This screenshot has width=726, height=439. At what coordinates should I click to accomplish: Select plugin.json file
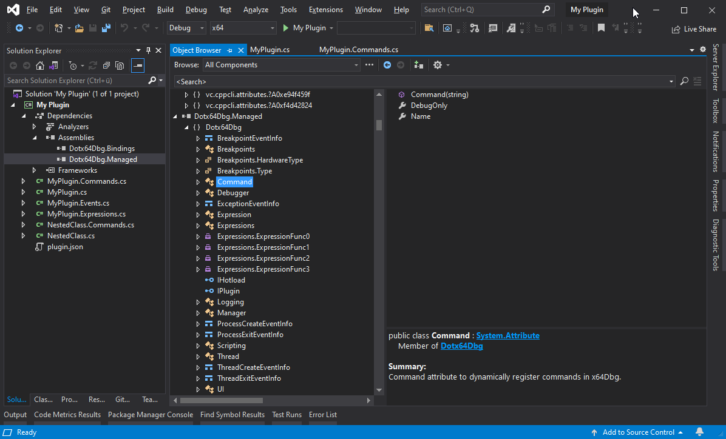[66, 247]
